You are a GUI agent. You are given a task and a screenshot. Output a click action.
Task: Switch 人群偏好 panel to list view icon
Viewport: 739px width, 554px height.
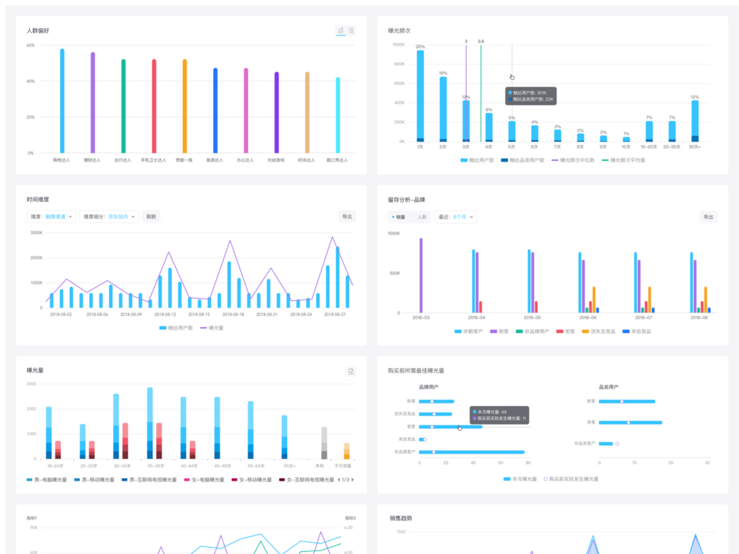351,31
